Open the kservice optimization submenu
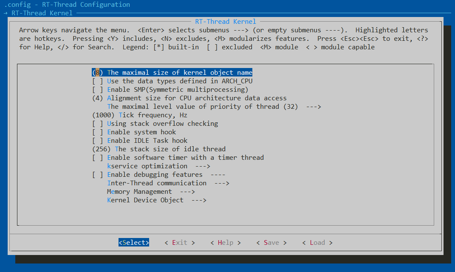This screenshot has height=272, width=455. (159, 166)
